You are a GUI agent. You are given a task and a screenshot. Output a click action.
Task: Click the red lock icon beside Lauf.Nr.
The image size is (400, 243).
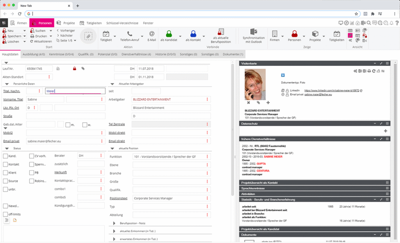tap(74, 69)
